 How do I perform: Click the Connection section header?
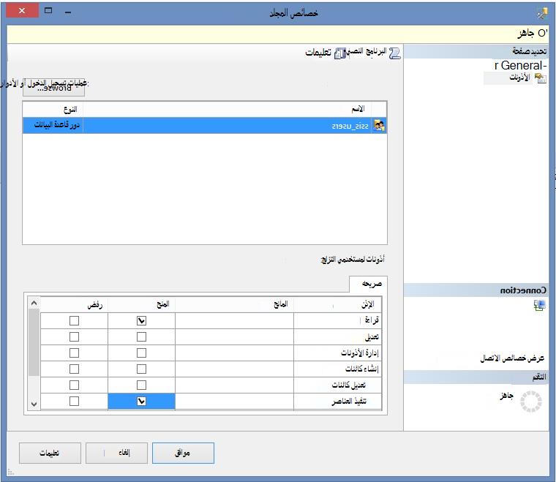coord(476,290)
